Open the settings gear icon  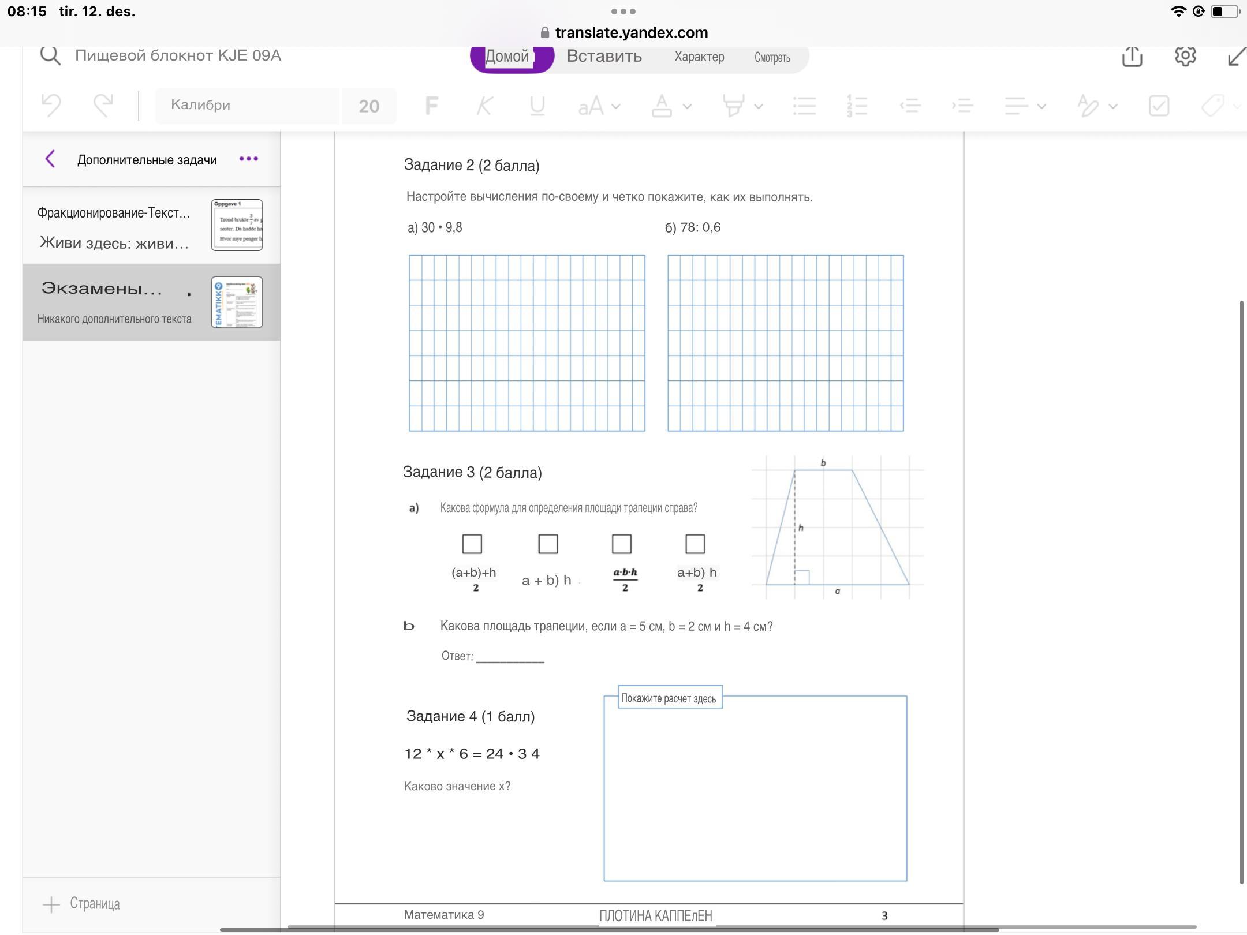pyautogui.click(x=1185, y=56)
